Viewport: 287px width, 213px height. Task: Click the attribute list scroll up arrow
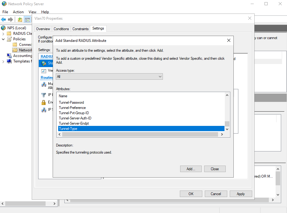point(227,95)
